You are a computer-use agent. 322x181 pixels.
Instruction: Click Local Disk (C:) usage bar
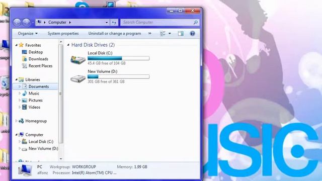118,58
